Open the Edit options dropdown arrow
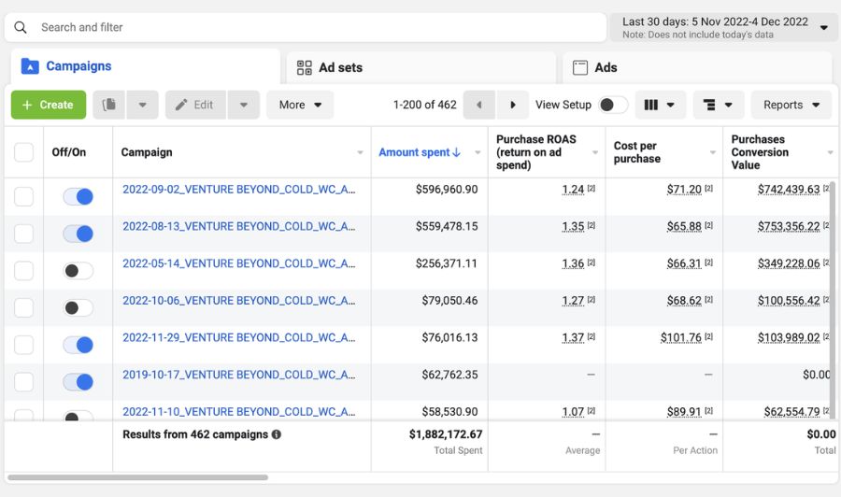Viewport: 841px width, 497px height. [x=244, y=105]
